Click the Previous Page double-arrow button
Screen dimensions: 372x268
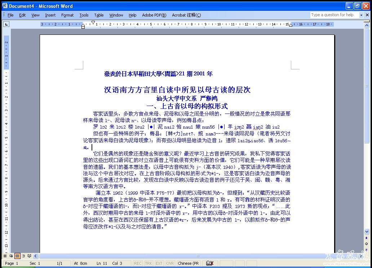click(367, 238)
